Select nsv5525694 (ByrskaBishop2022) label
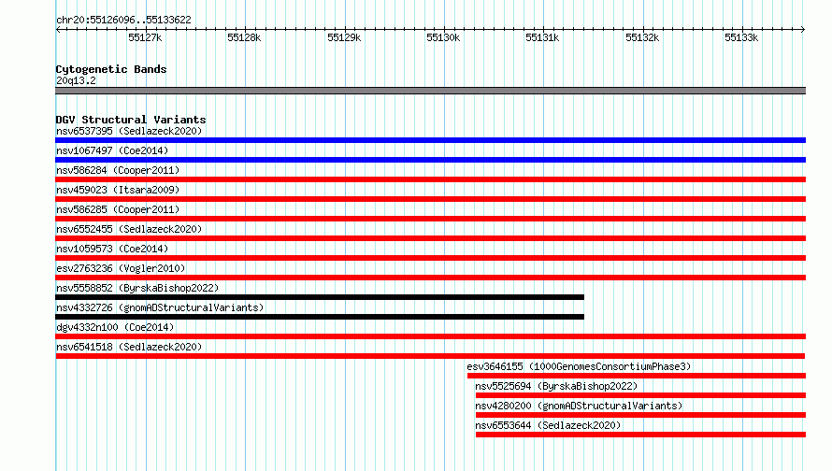Screen dimensions: 832x471 click(556, 386)
